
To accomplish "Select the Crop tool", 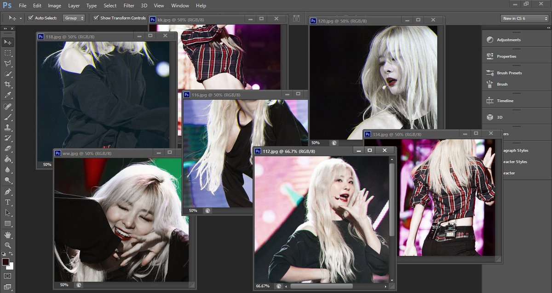I will tap(8, 85).
